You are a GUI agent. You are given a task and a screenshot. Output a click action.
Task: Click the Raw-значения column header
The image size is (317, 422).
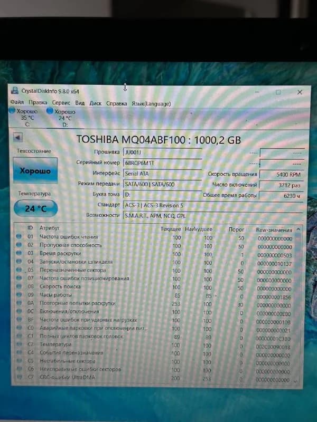pyautogui.click(x=274, y=230)
